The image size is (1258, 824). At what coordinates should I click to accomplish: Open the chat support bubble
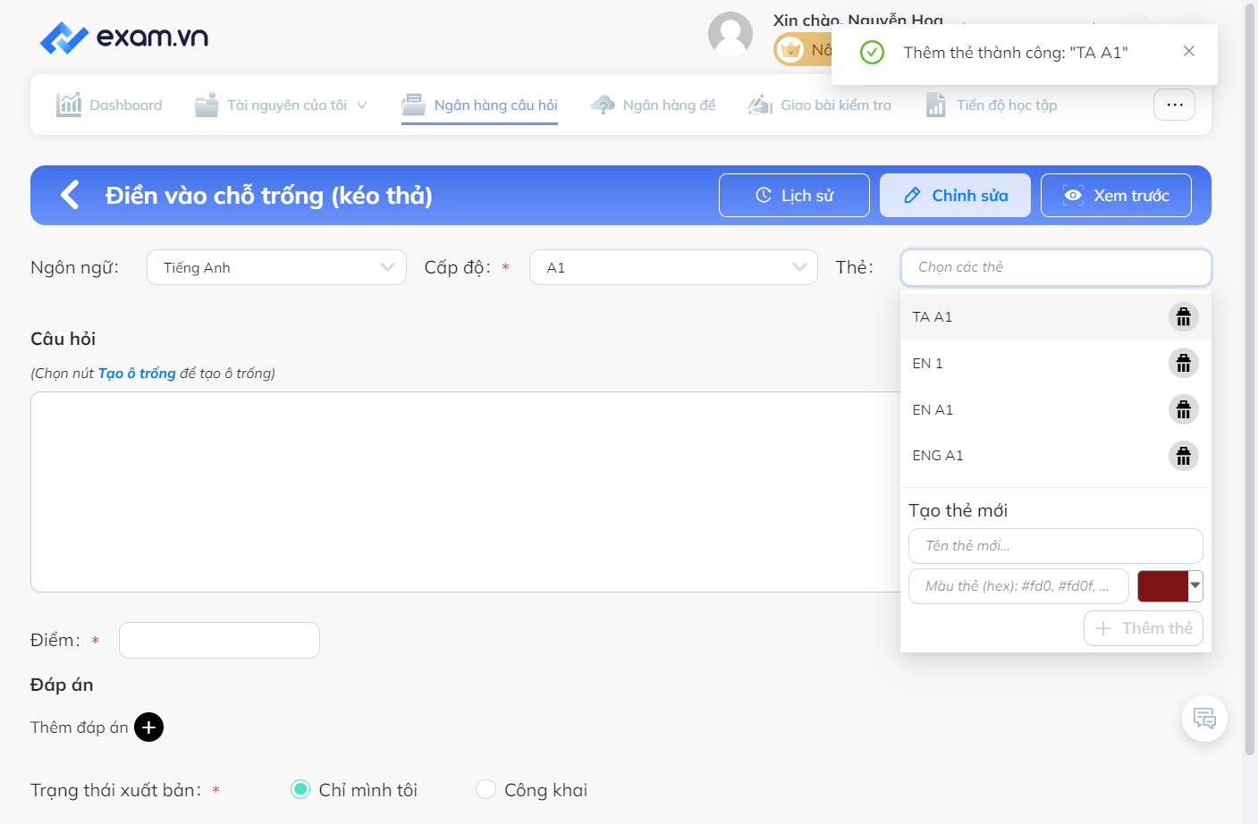pos(1204,719)
